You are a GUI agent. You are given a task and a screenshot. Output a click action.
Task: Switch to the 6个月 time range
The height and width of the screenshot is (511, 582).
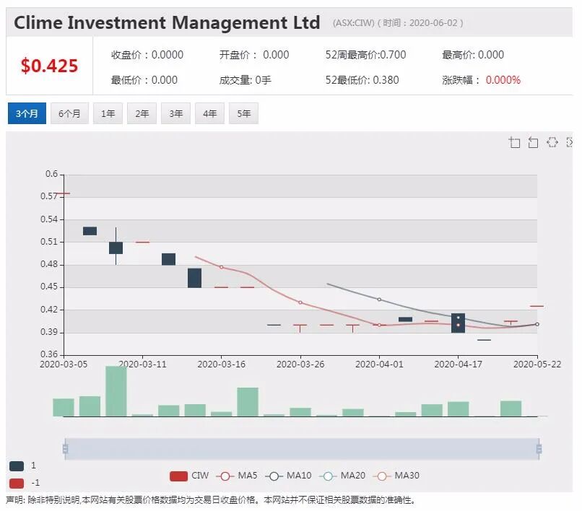pos(69,113)
